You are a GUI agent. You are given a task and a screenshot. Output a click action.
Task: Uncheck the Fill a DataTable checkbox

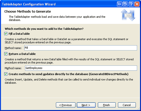tap(6, 34)
